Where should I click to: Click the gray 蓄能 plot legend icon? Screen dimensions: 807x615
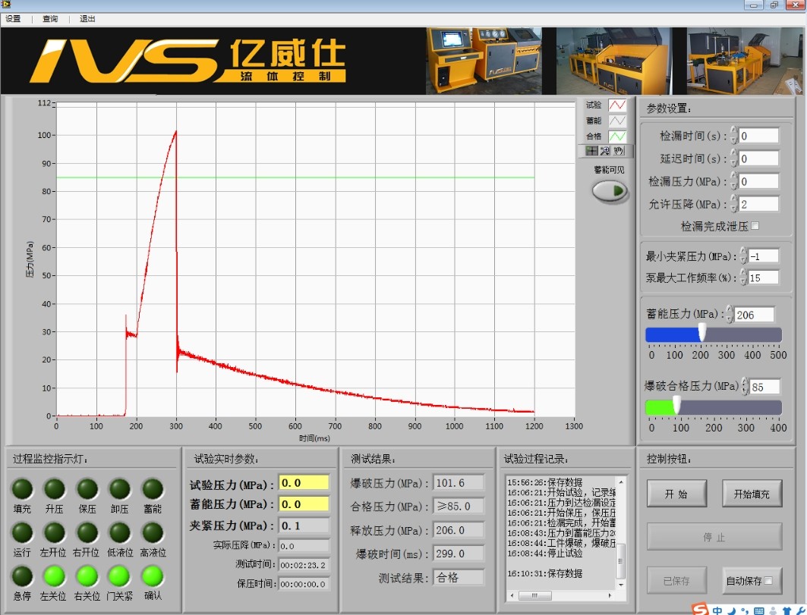pos(618,121)
